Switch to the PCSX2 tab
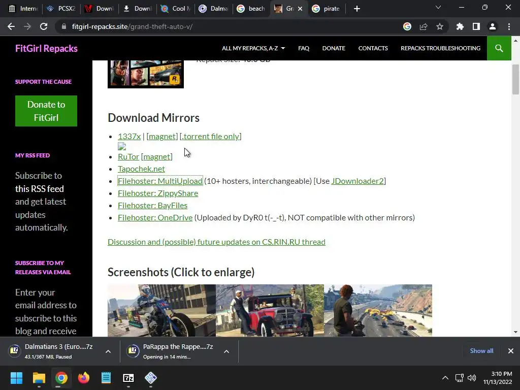The image size is (520, 390). click(x=61, y=9)
